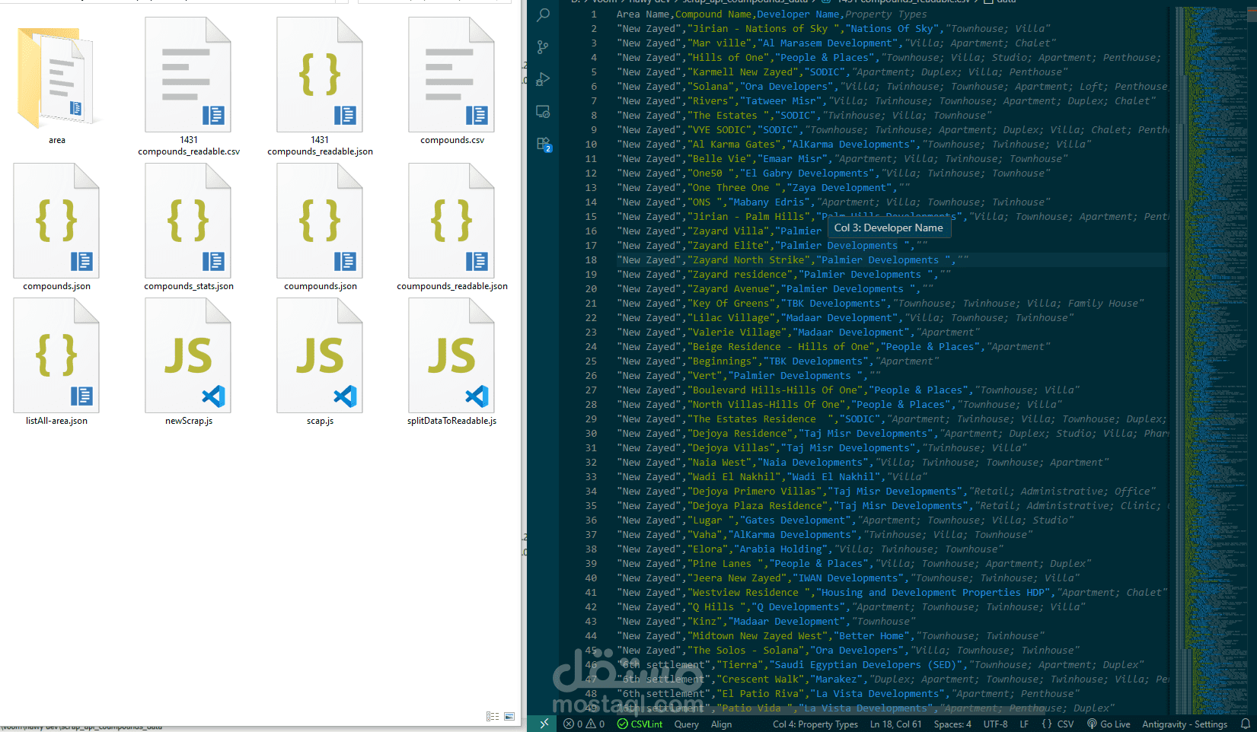Click the "Compound Name" header on line 1
The height and width of the screenshot is (732, 1257).
(x=713, y=14)
